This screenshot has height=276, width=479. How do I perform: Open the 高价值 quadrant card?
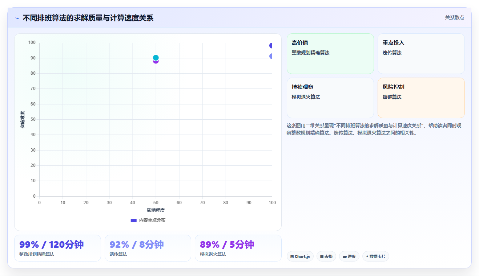point(330,54)
